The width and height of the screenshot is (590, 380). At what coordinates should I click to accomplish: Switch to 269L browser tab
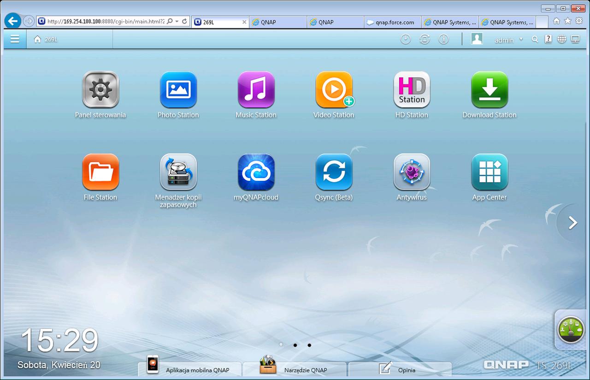pos(220,22)
